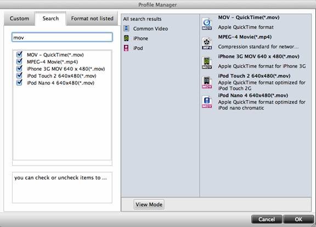This screenshot has width=316, height=227.
Task: Uncheck MOV - QuickTime(*.mov) checkbox
Action: click(x=19, y=54)
